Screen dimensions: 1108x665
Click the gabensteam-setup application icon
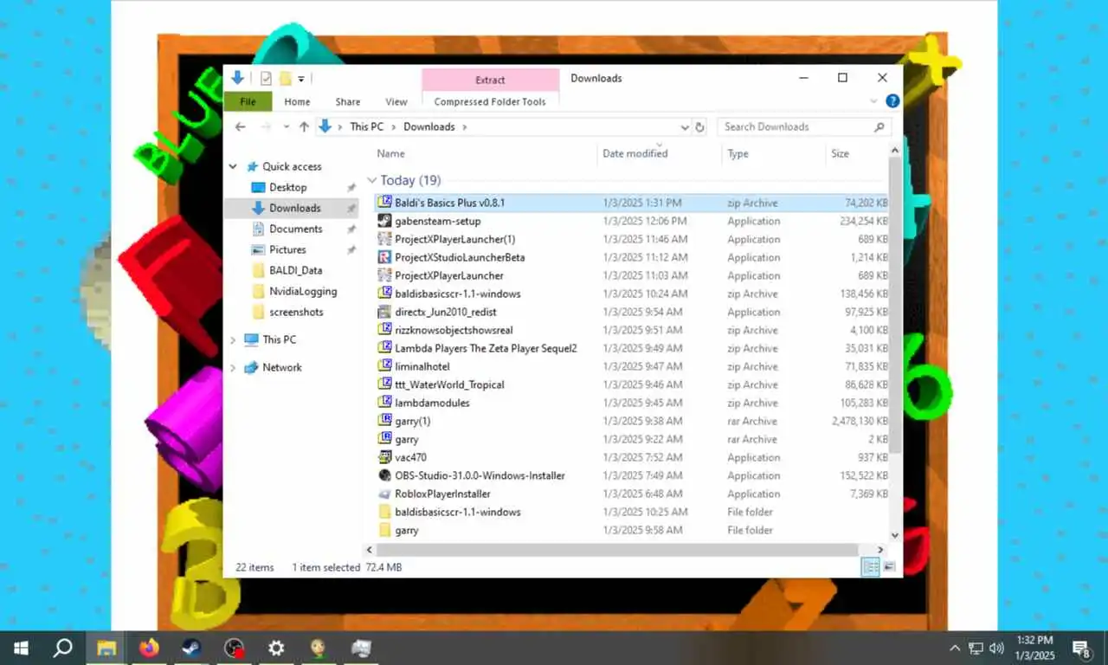[x=385, y=221]
